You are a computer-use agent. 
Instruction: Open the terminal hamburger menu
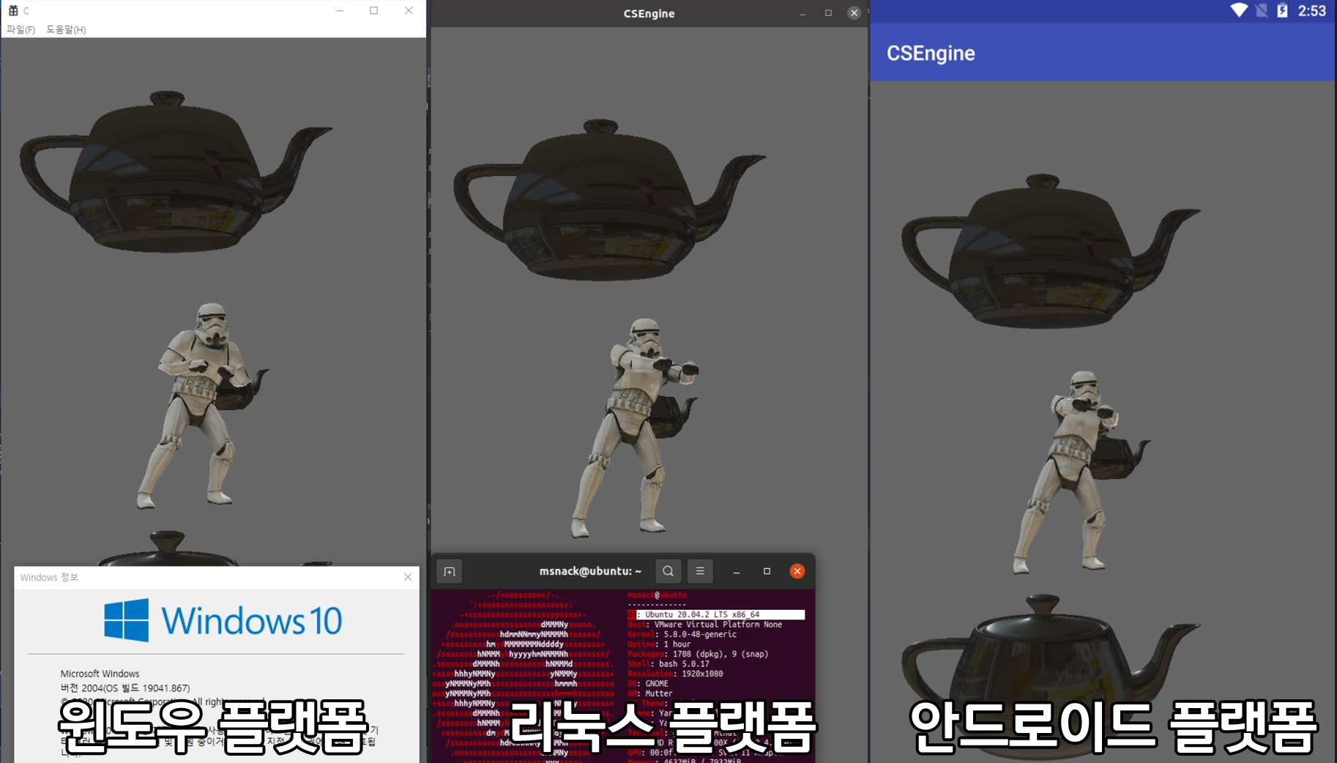coord(700,571)
